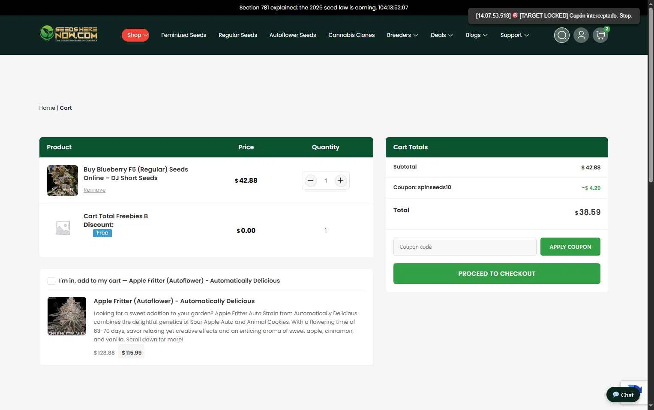Click the Apply Coupon button
The width and height of the screenshot is (654, 410).
[570, 247]
